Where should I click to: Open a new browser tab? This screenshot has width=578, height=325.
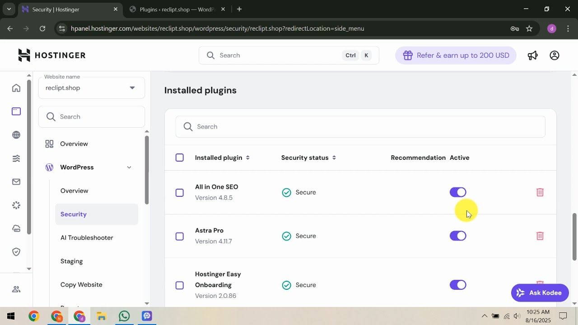[239, 9]
